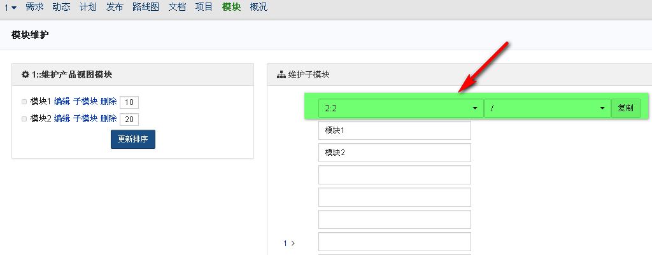652x255 pixels.
Task: Click the 复制 button
Action: coord(626,108)
